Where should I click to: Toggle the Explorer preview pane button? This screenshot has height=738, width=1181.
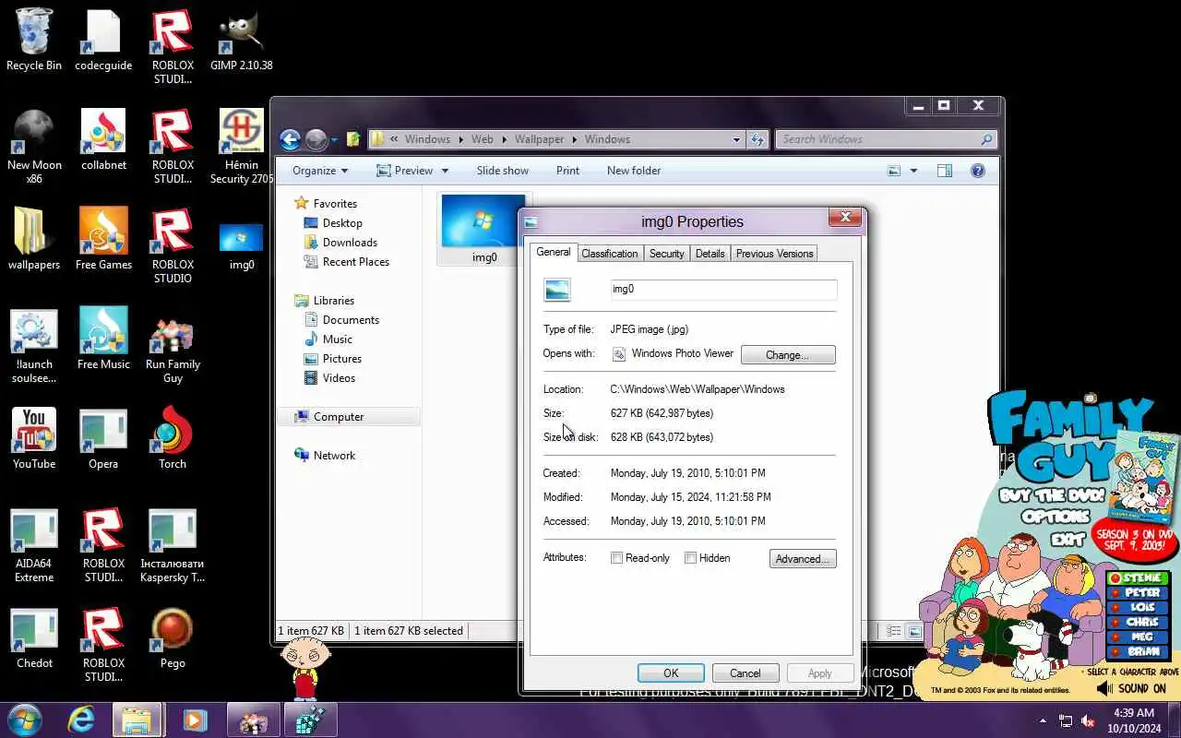pos(944,171)
